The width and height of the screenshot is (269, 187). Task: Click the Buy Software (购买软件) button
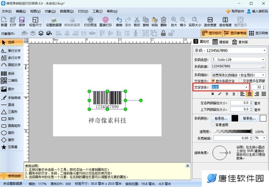[x=235, y=11]
